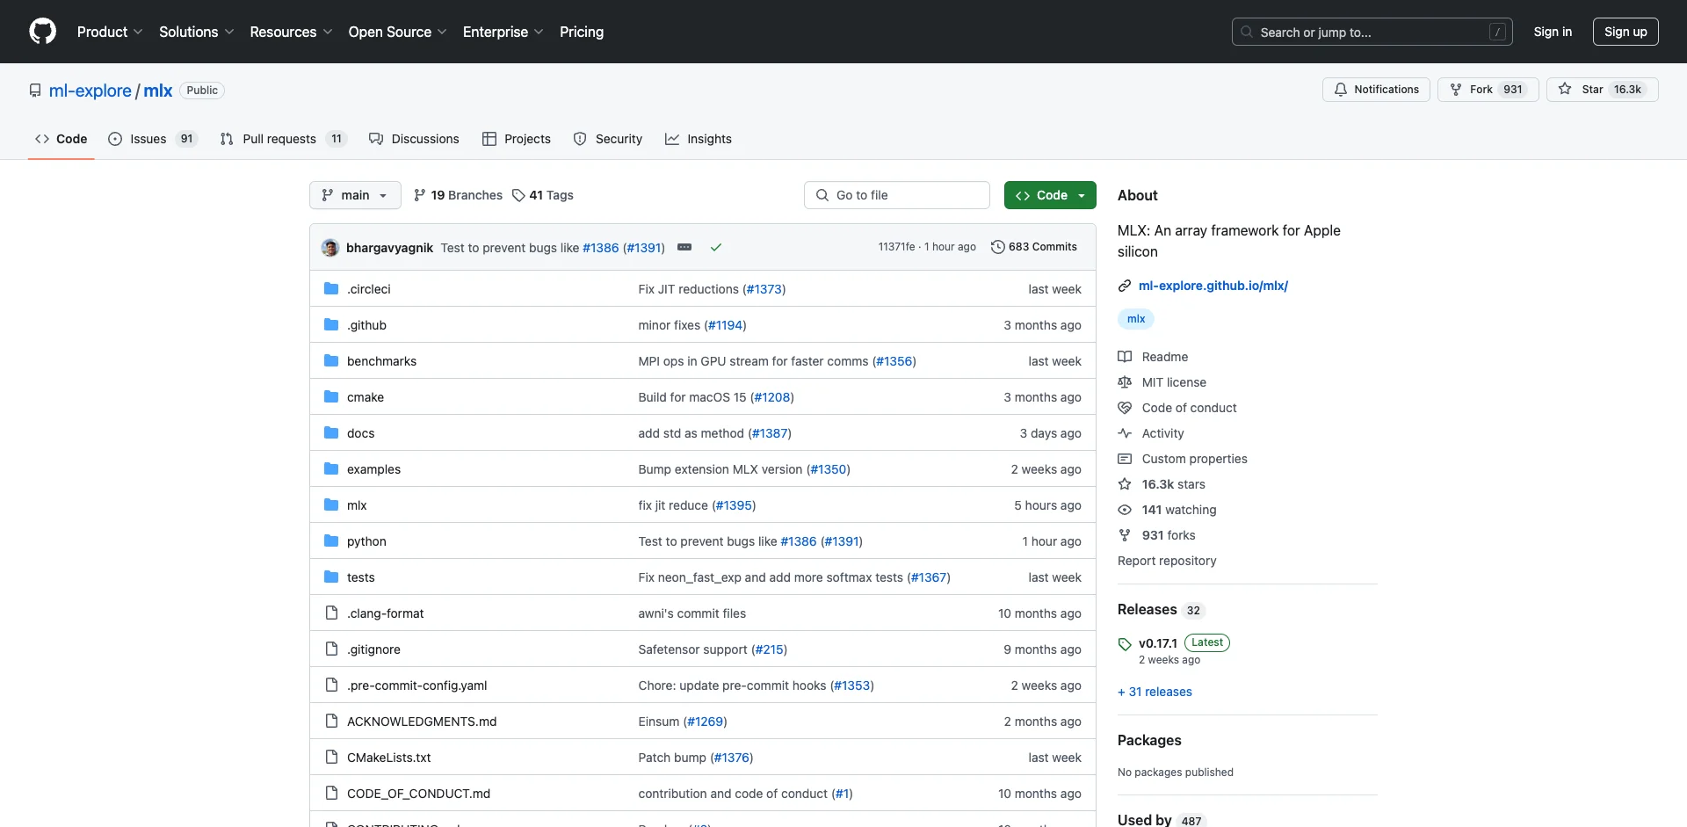
Task: Click the mlx topic tag
Action: [x=1136, y=319]
